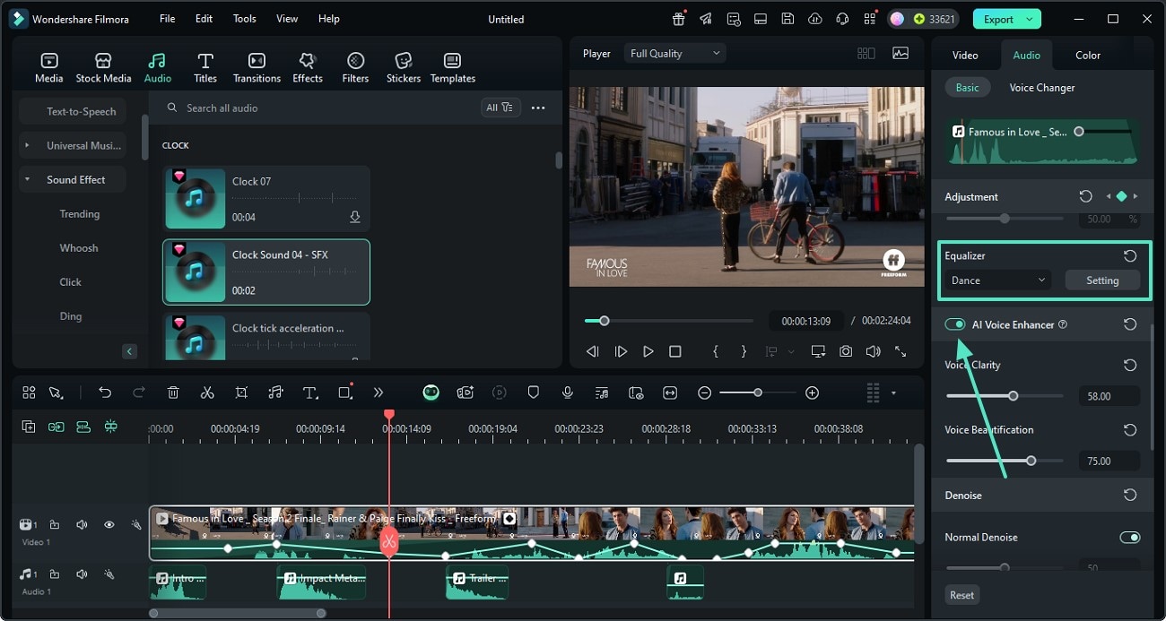Download the Clock 07 sound
This screenshot has height=621, width=1166.
(x=355, y=217)
